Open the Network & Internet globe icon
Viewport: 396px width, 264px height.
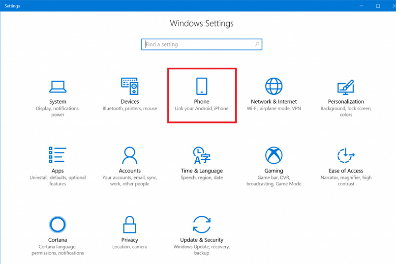274,86
